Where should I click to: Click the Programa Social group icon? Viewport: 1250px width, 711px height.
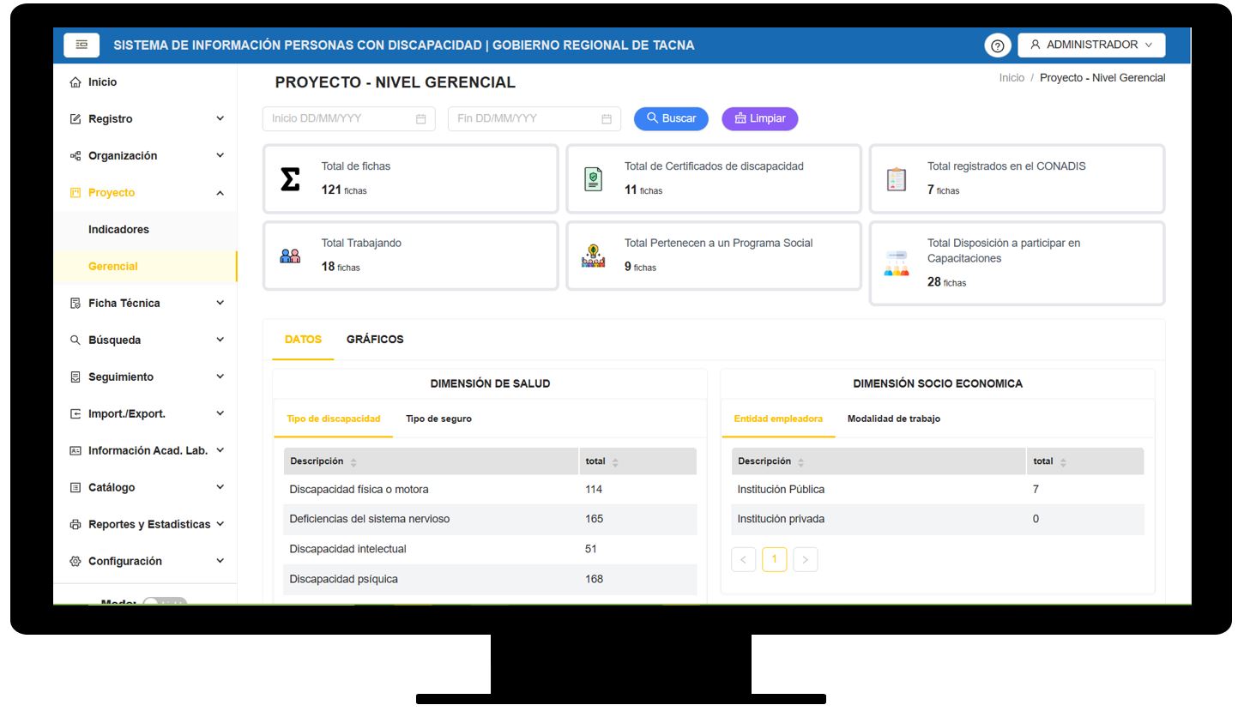coord(593,256)
